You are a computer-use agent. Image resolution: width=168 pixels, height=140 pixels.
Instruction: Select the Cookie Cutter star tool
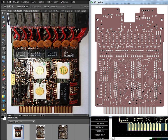pyautogui.click(x=4, y=57)
